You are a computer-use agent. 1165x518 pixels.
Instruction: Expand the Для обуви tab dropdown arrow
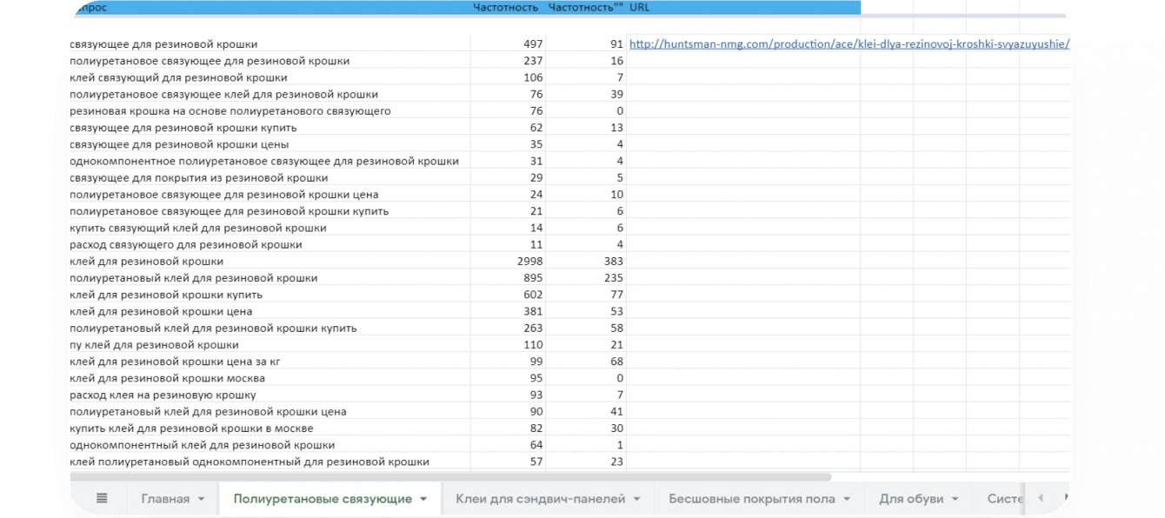(954, 500)
